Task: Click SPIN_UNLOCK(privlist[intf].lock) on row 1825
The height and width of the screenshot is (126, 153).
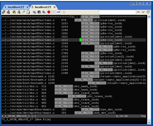Action: (x=107, y=57)
